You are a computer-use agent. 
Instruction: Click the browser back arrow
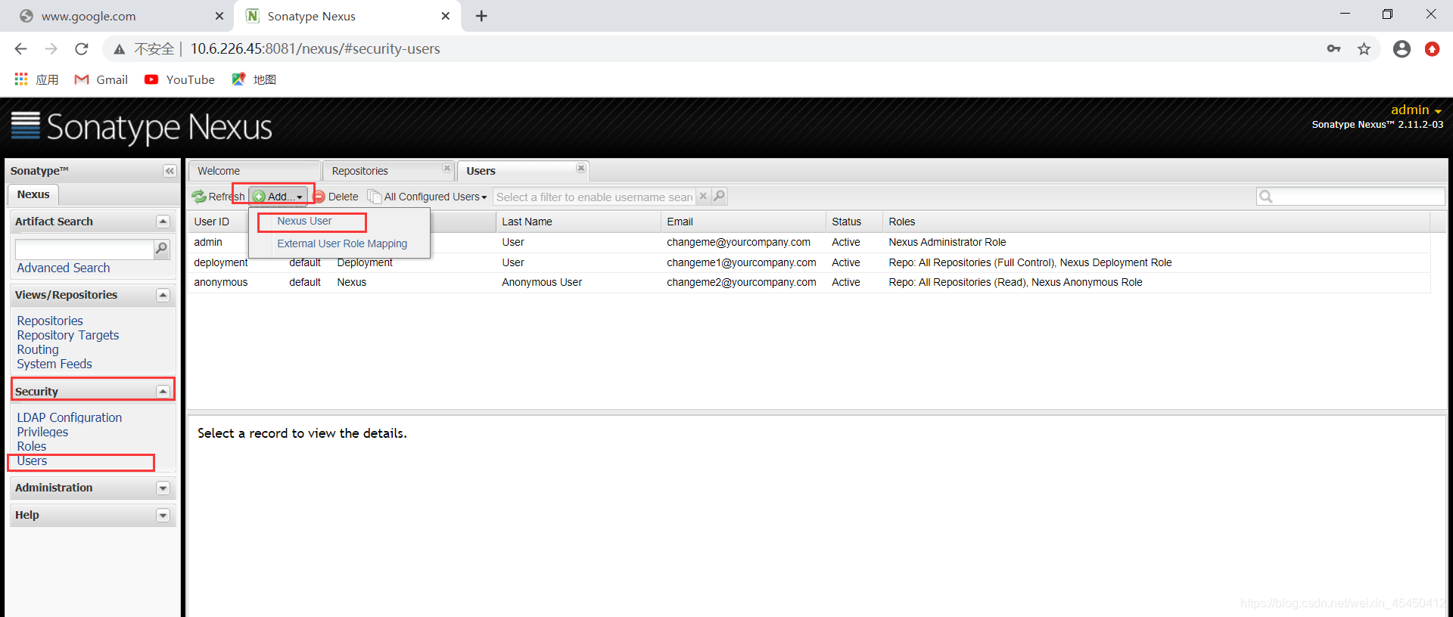coord(21,49)
